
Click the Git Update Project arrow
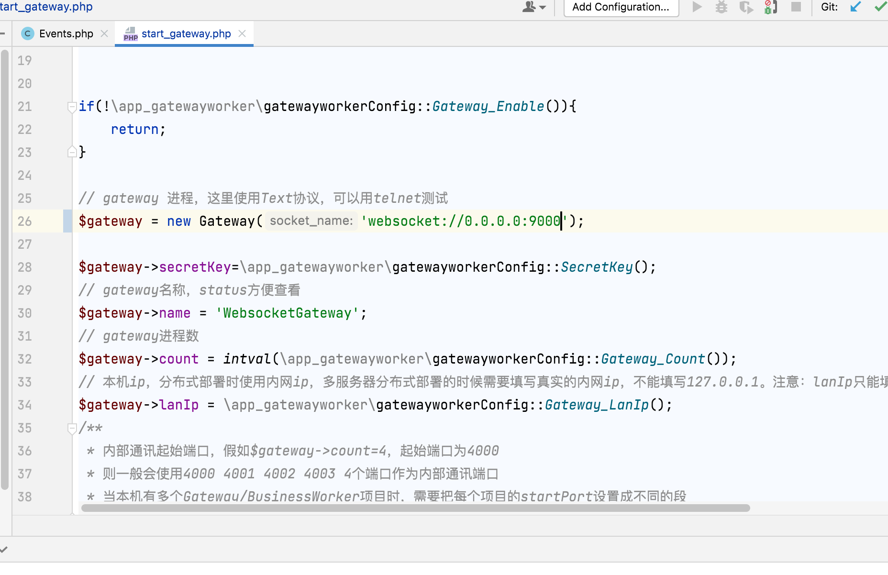(856, 7)
